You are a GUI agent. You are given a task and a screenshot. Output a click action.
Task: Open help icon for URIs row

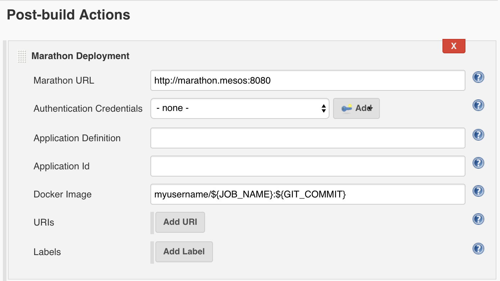coord(478,219)
